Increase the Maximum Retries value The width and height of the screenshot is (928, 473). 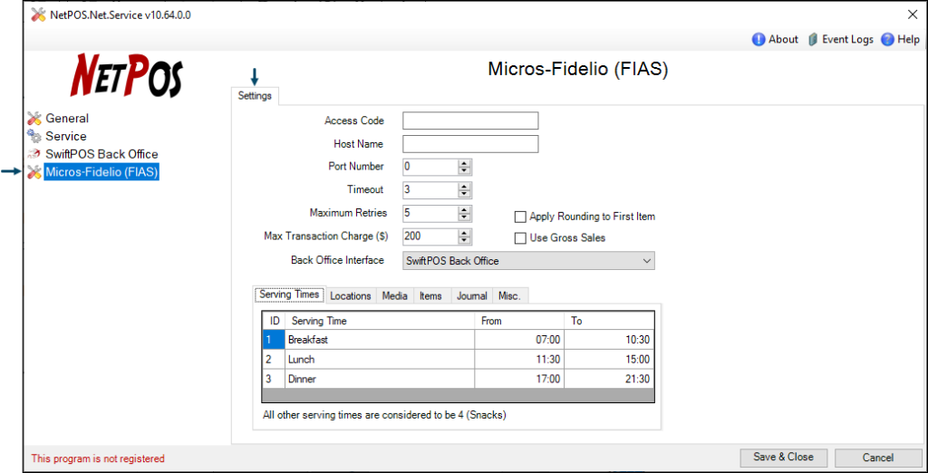point(465,209)
